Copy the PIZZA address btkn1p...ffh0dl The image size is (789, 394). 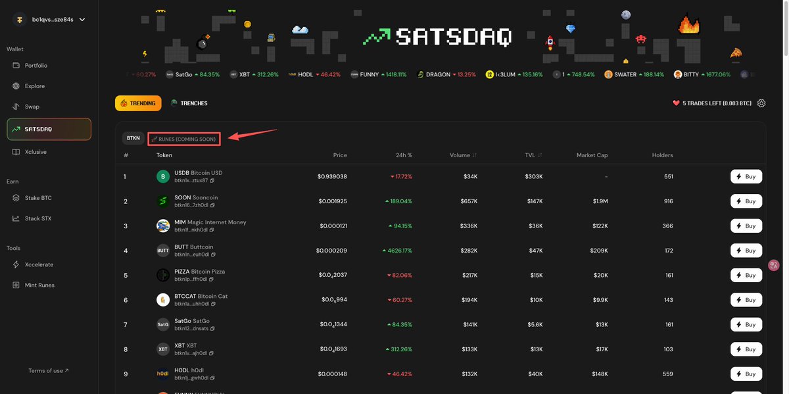click(x=212, y=280)
